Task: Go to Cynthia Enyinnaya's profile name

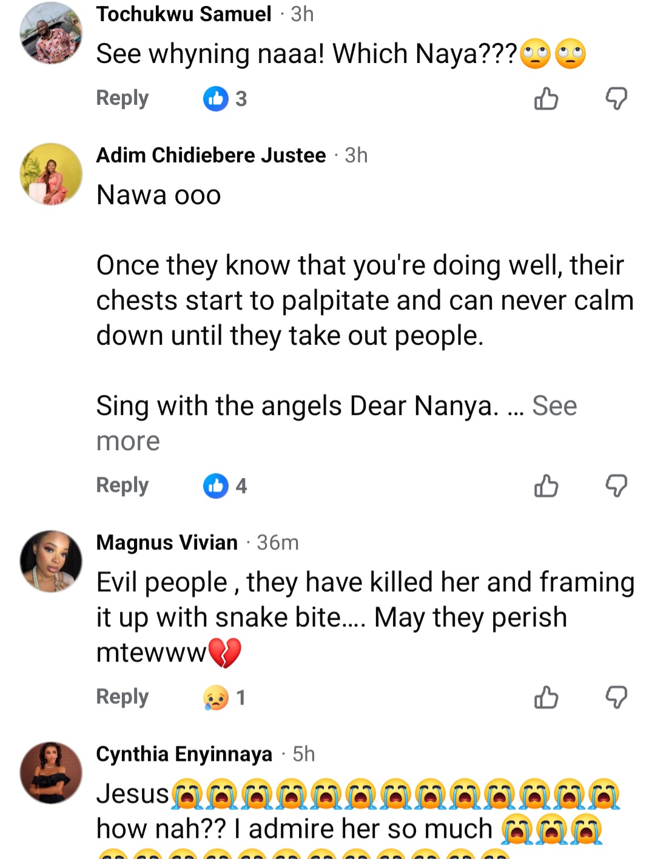Action: point(184,754)
